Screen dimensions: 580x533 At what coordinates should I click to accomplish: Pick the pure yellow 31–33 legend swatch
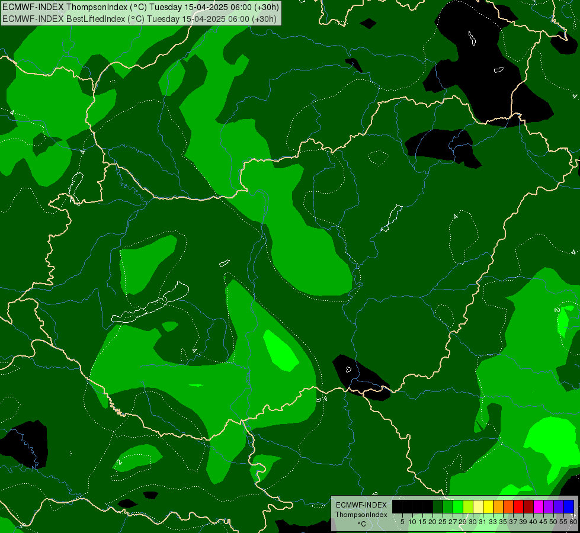click(488, 506)
